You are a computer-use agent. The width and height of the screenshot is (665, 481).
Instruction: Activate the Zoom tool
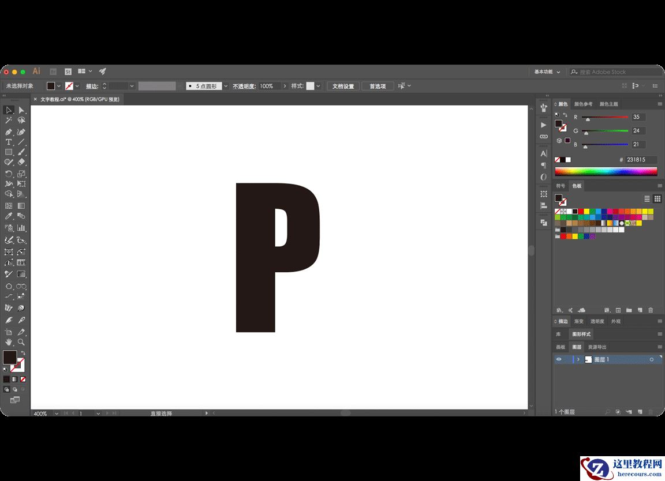click(22, 341)
